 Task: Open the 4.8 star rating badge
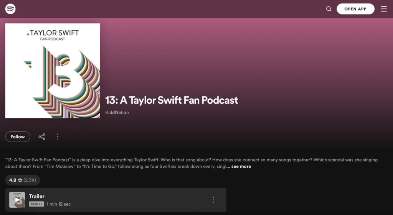coord(23,180)
